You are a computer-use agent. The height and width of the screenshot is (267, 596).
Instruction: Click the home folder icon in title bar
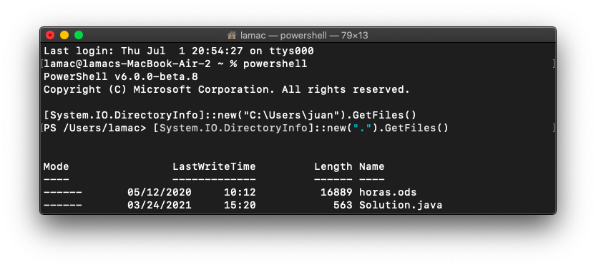tap(232, 35)
